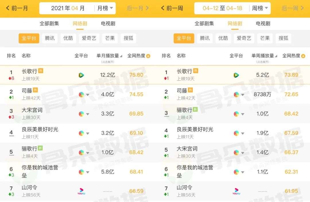Open the 月榜 dropdown
Image resolution: width=310 pixels, height=202 pixels.
(x=105, y=8)
